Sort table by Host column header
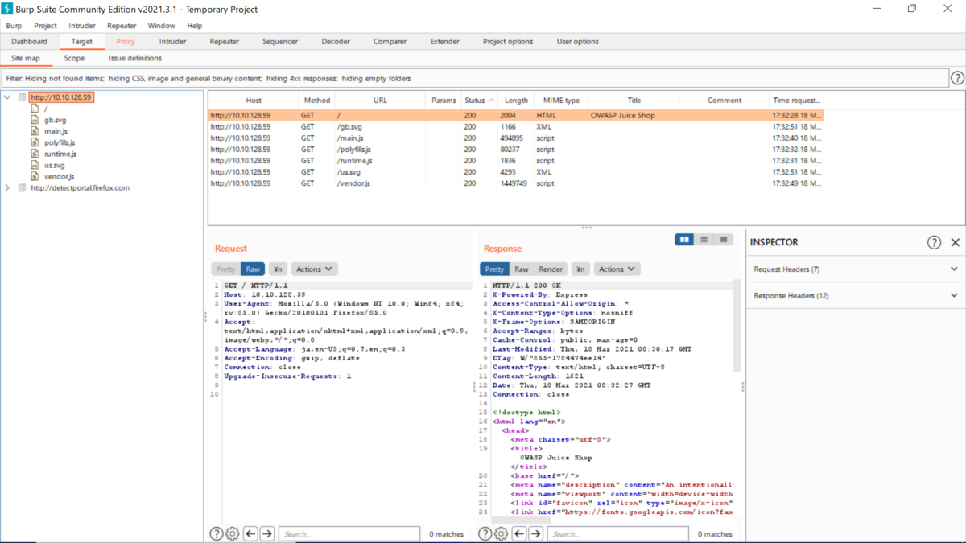The image size is (966, 543). coord(254,101)
